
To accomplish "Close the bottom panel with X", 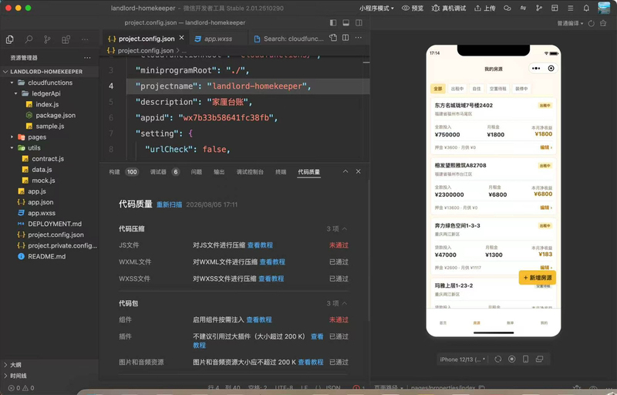I will tap(358, 171).
